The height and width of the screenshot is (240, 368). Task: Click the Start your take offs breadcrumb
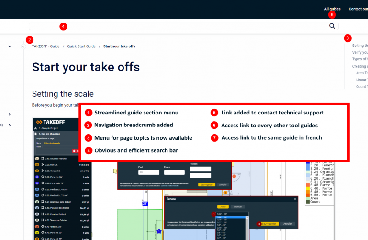119,46
